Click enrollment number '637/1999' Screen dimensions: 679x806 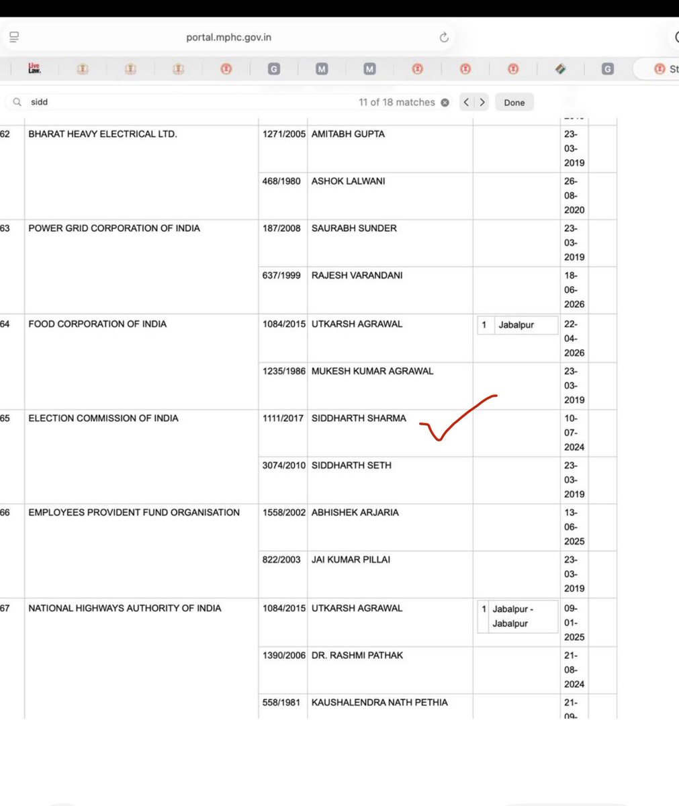pos(281,275)
